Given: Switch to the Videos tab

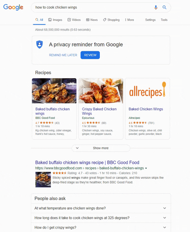Looking at the screenshot, I should pos(74,20).
